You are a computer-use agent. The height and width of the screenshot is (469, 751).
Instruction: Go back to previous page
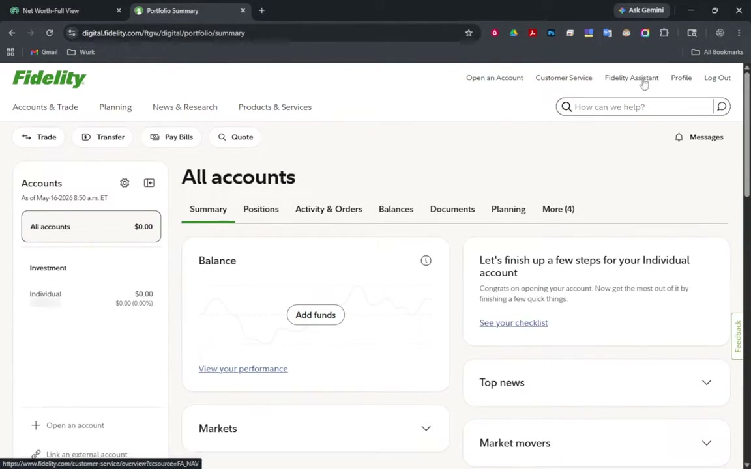[12, 33]
